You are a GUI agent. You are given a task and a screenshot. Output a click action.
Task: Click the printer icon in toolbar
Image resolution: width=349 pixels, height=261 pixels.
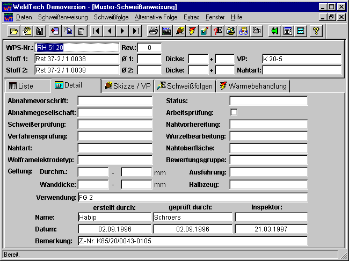coord(154,31)
